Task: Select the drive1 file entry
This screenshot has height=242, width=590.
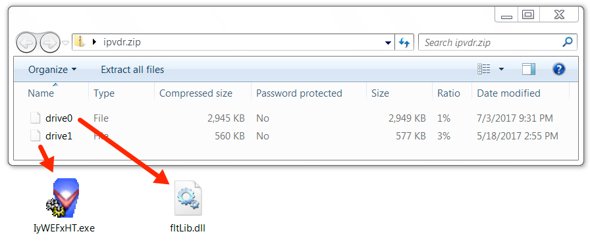Action: coord(59,136)
